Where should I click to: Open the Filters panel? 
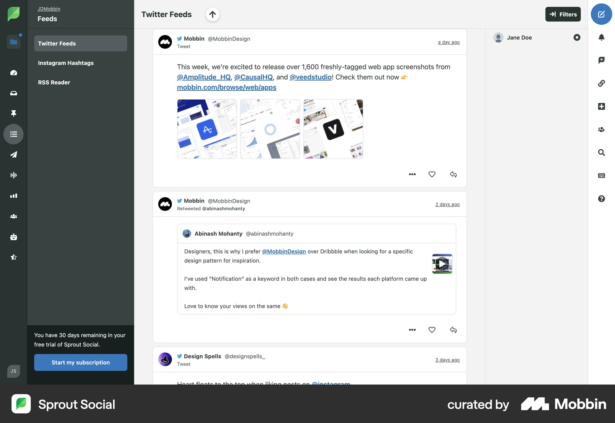(563, 14)
